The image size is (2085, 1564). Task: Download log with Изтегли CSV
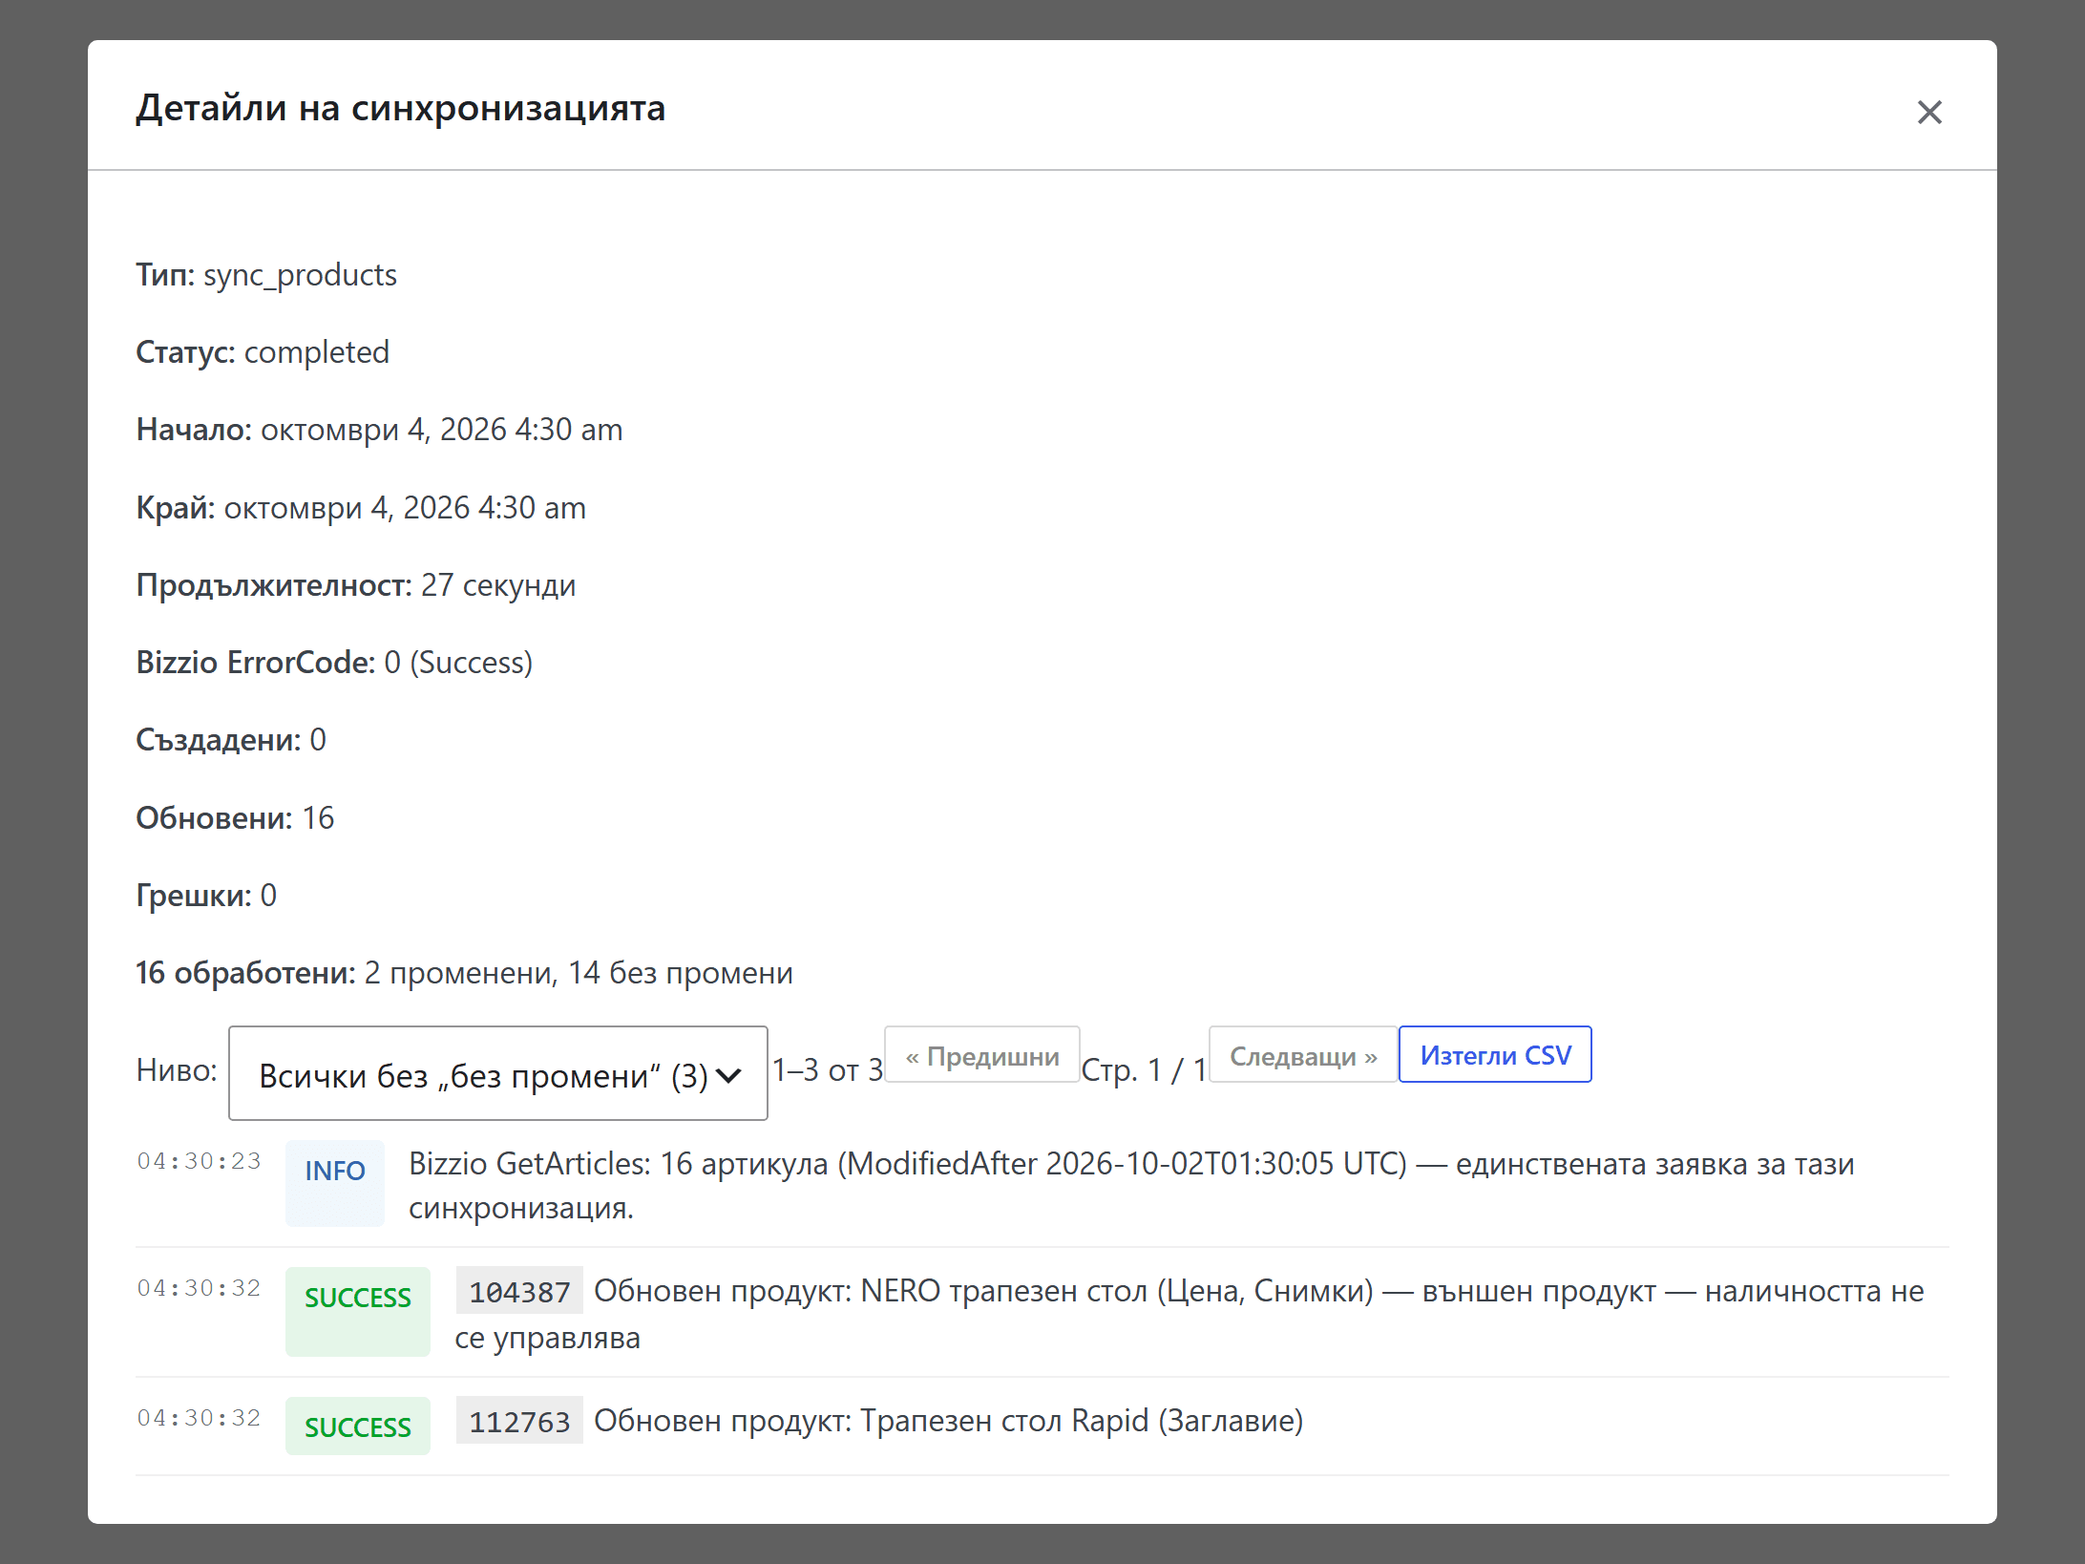tap(1495, 1055)
